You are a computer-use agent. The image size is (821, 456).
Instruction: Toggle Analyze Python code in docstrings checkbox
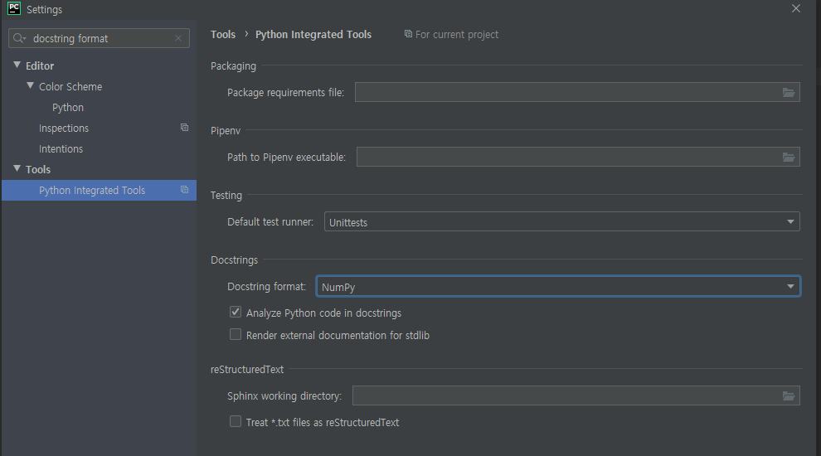236,312
